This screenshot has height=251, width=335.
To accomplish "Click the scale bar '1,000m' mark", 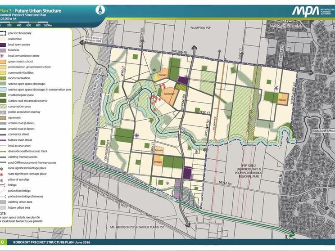I will 48,25.
